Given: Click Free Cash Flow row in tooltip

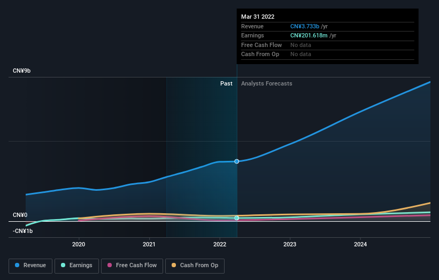Looking at the screenshot, I should [328, 45].
